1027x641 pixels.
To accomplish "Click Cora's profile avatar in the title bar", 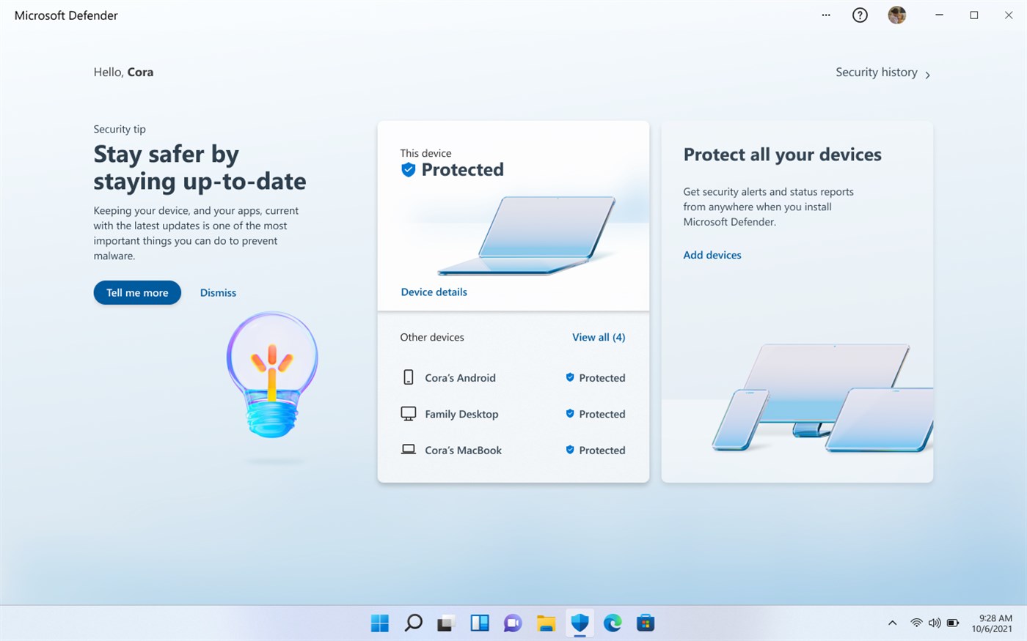I will click(x=896, y=15).
